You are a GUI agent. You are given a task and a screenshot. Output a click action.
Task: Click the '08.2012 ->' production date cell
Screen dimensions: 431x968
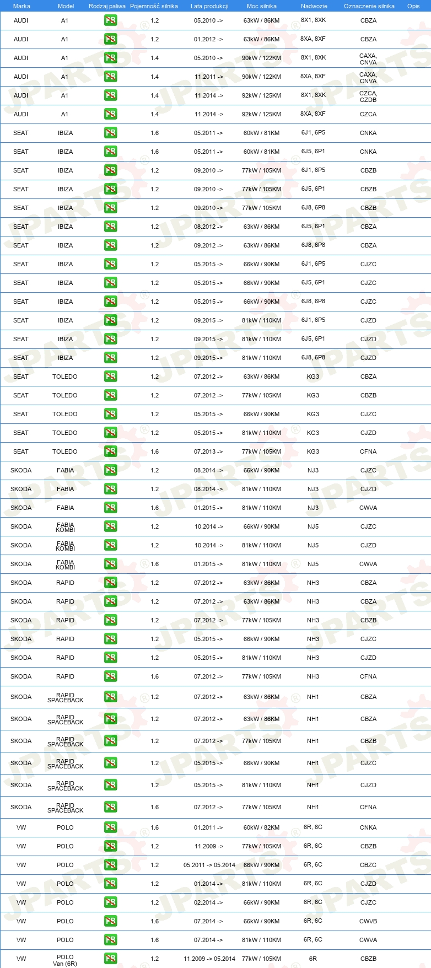pos(208,227)
